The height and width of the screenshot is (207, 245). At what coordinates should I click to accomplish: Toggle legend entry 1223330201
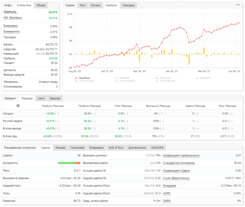coord(125,81)
